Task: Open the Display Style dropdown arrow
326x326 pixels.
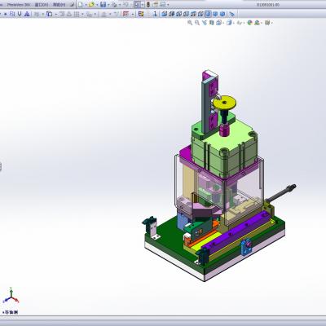Action: coord(234,23)
